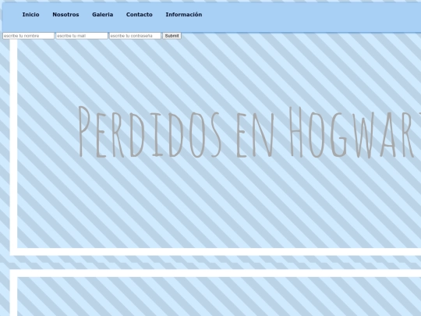Select the Contacto menu link
The height and width of the screenshot is (316, 421).
coord(139,15)
